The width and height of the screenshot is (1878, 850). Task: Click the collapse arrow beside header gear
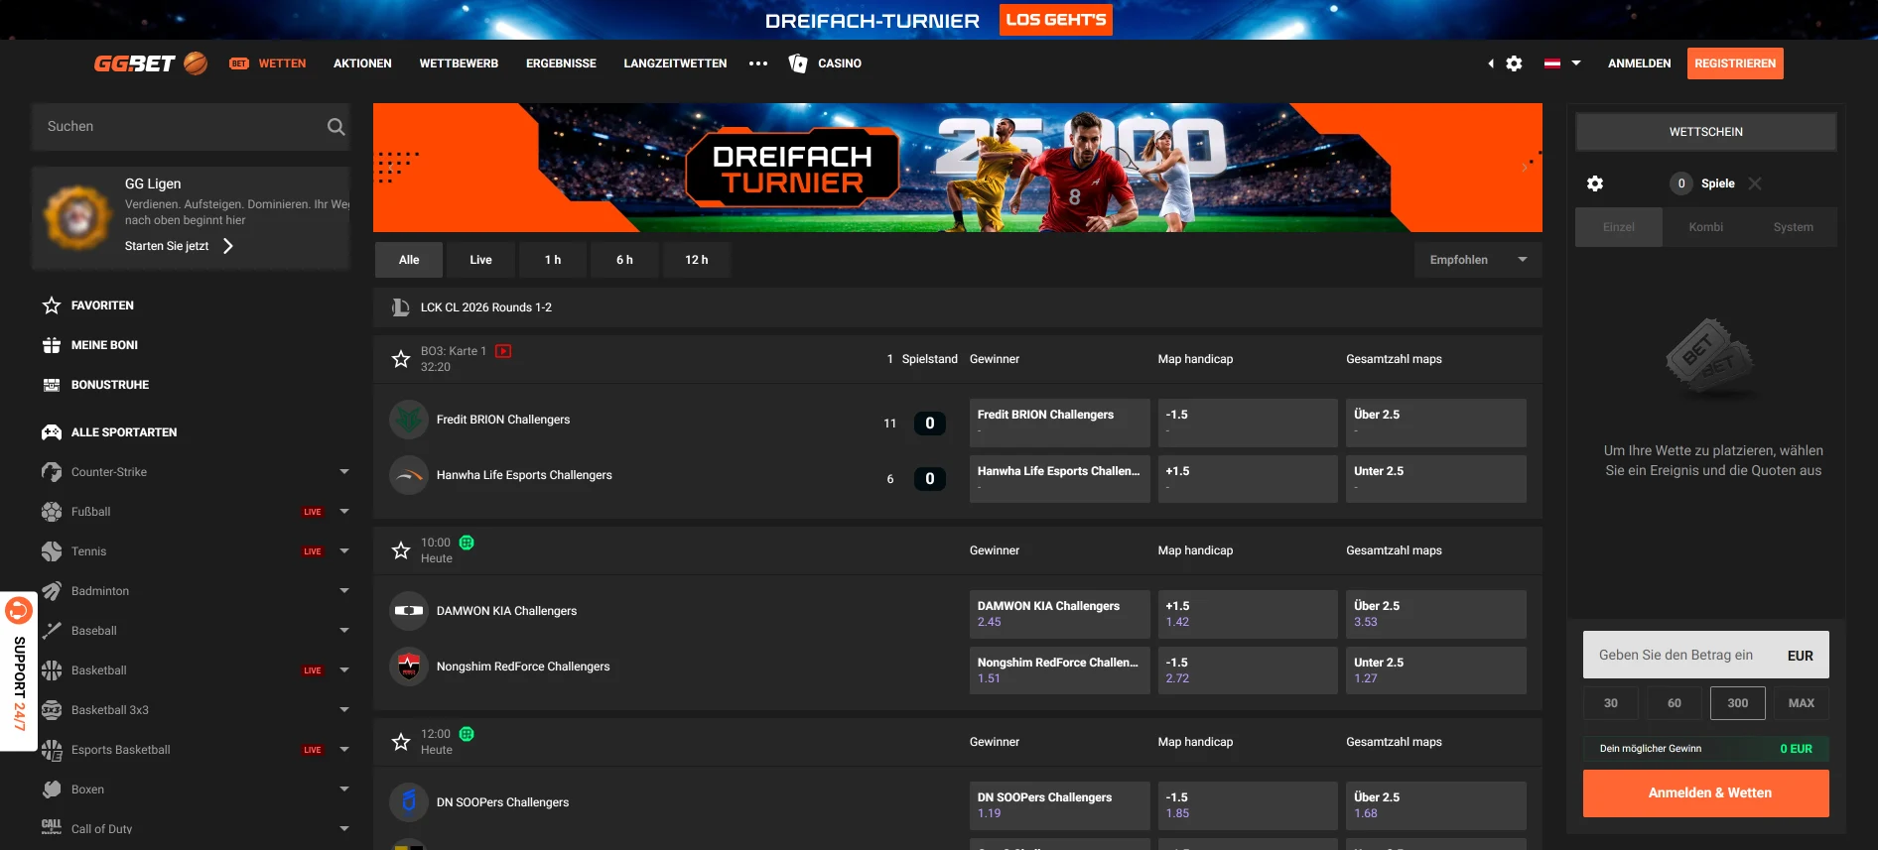click(x=1490, y=63)
